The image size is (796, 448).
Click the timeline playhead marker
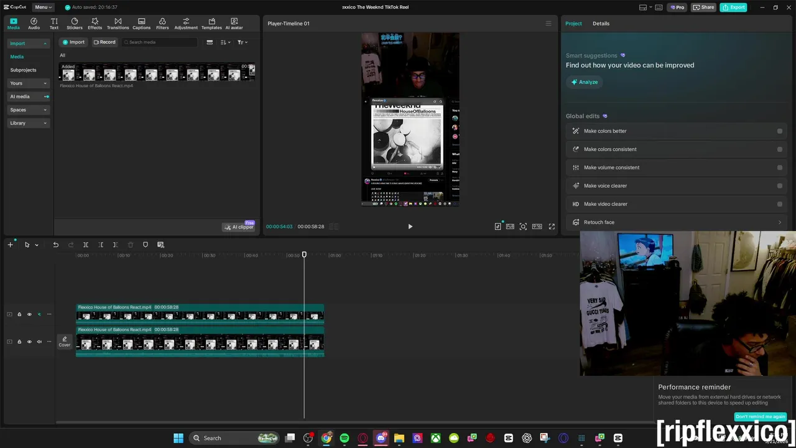pos(304,254)
